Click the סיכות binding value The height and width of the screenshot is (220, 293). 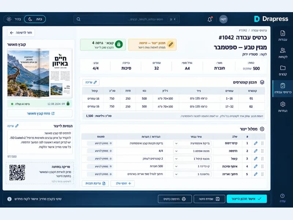[x=126, y=68]
